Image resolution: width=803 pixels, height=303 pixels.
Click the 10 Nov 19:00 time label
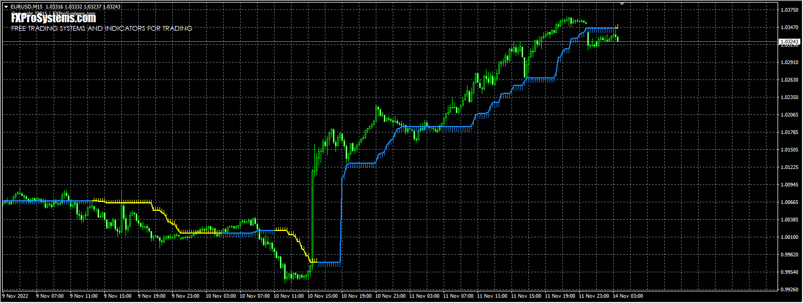point(357,297)
